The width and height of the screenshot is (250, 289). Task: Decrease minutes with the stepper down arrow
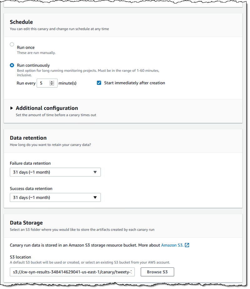click(x=52, y=85)
